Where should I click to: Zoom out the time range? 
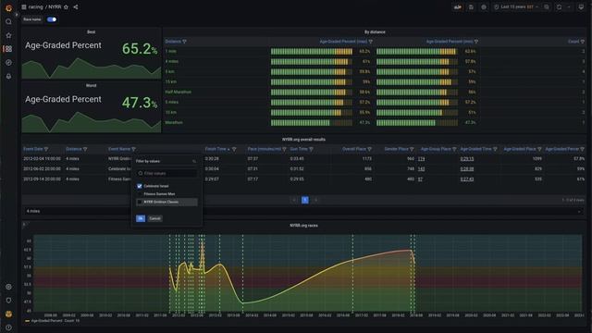click(547, 6)
